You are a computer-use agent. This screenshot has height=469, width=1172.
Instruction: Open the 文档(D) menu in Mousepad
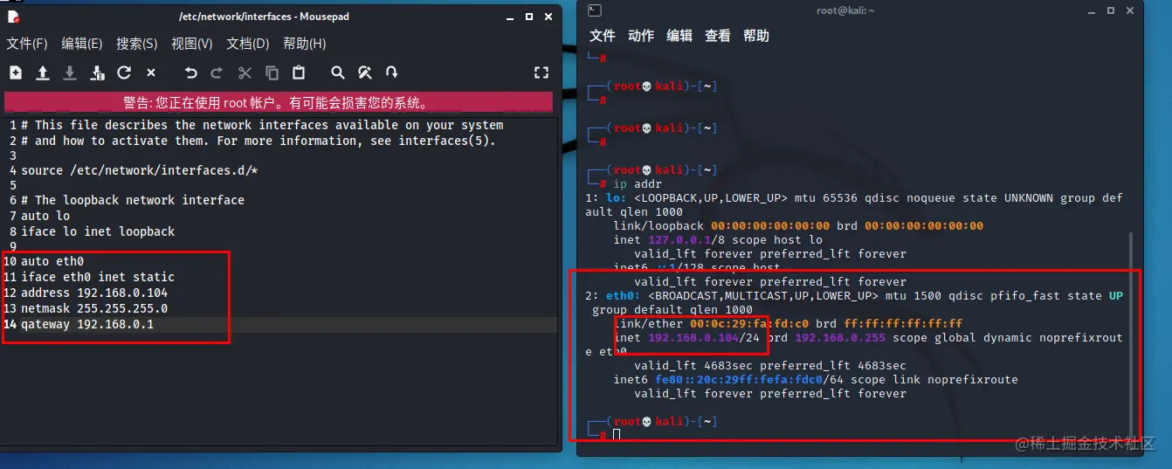point(248,44)
